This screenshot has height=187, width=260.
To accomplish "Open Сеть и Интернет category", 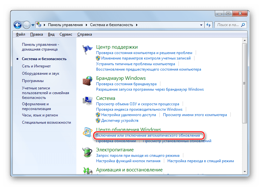I will pos(36,66).
